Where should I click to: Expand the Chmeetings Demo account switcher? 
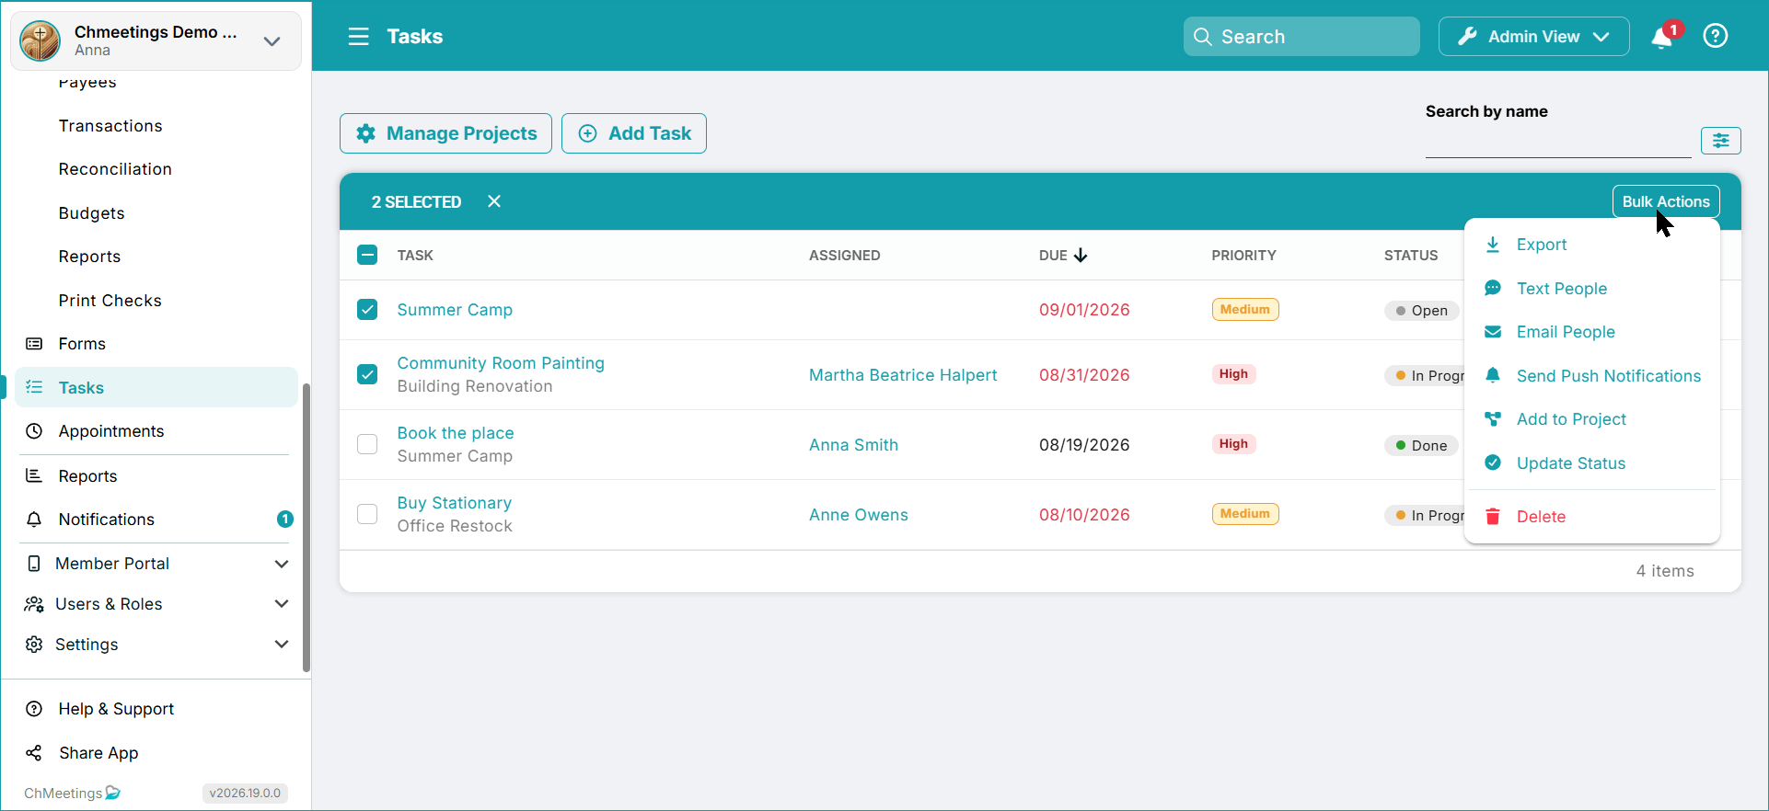click(156, 41)
